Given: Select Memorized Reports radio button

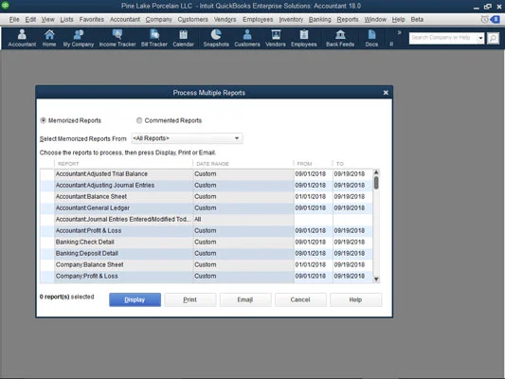Looking at the screenshot, I should (x=43, y=120).
